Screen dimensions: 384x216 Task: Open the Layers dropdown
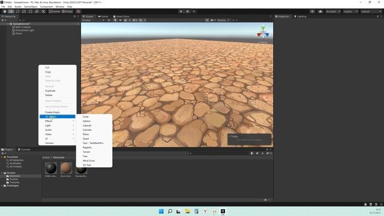(350, 11)
